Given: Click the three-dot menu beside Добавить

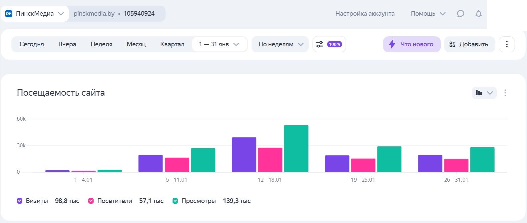Looking at the screenshot, I should pos(507,44).
